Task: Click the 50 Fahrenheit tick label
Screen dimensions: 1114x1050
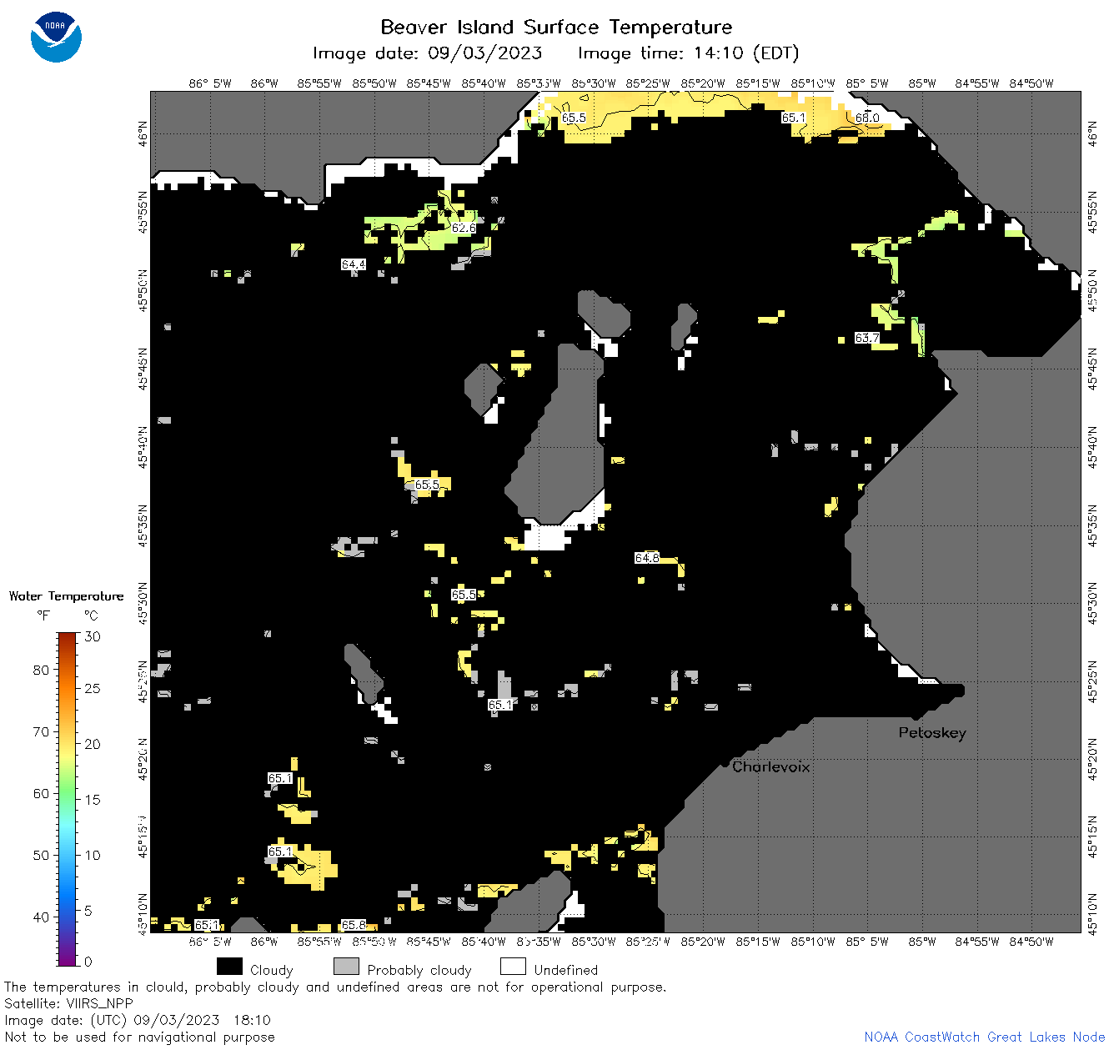Action: [x=41, y=855]
